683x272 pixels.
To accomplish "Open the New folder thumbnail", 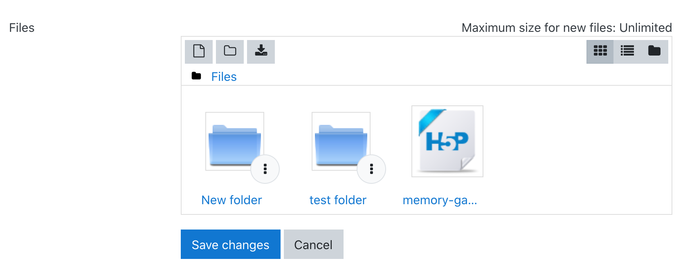I will tap(235, 141).
